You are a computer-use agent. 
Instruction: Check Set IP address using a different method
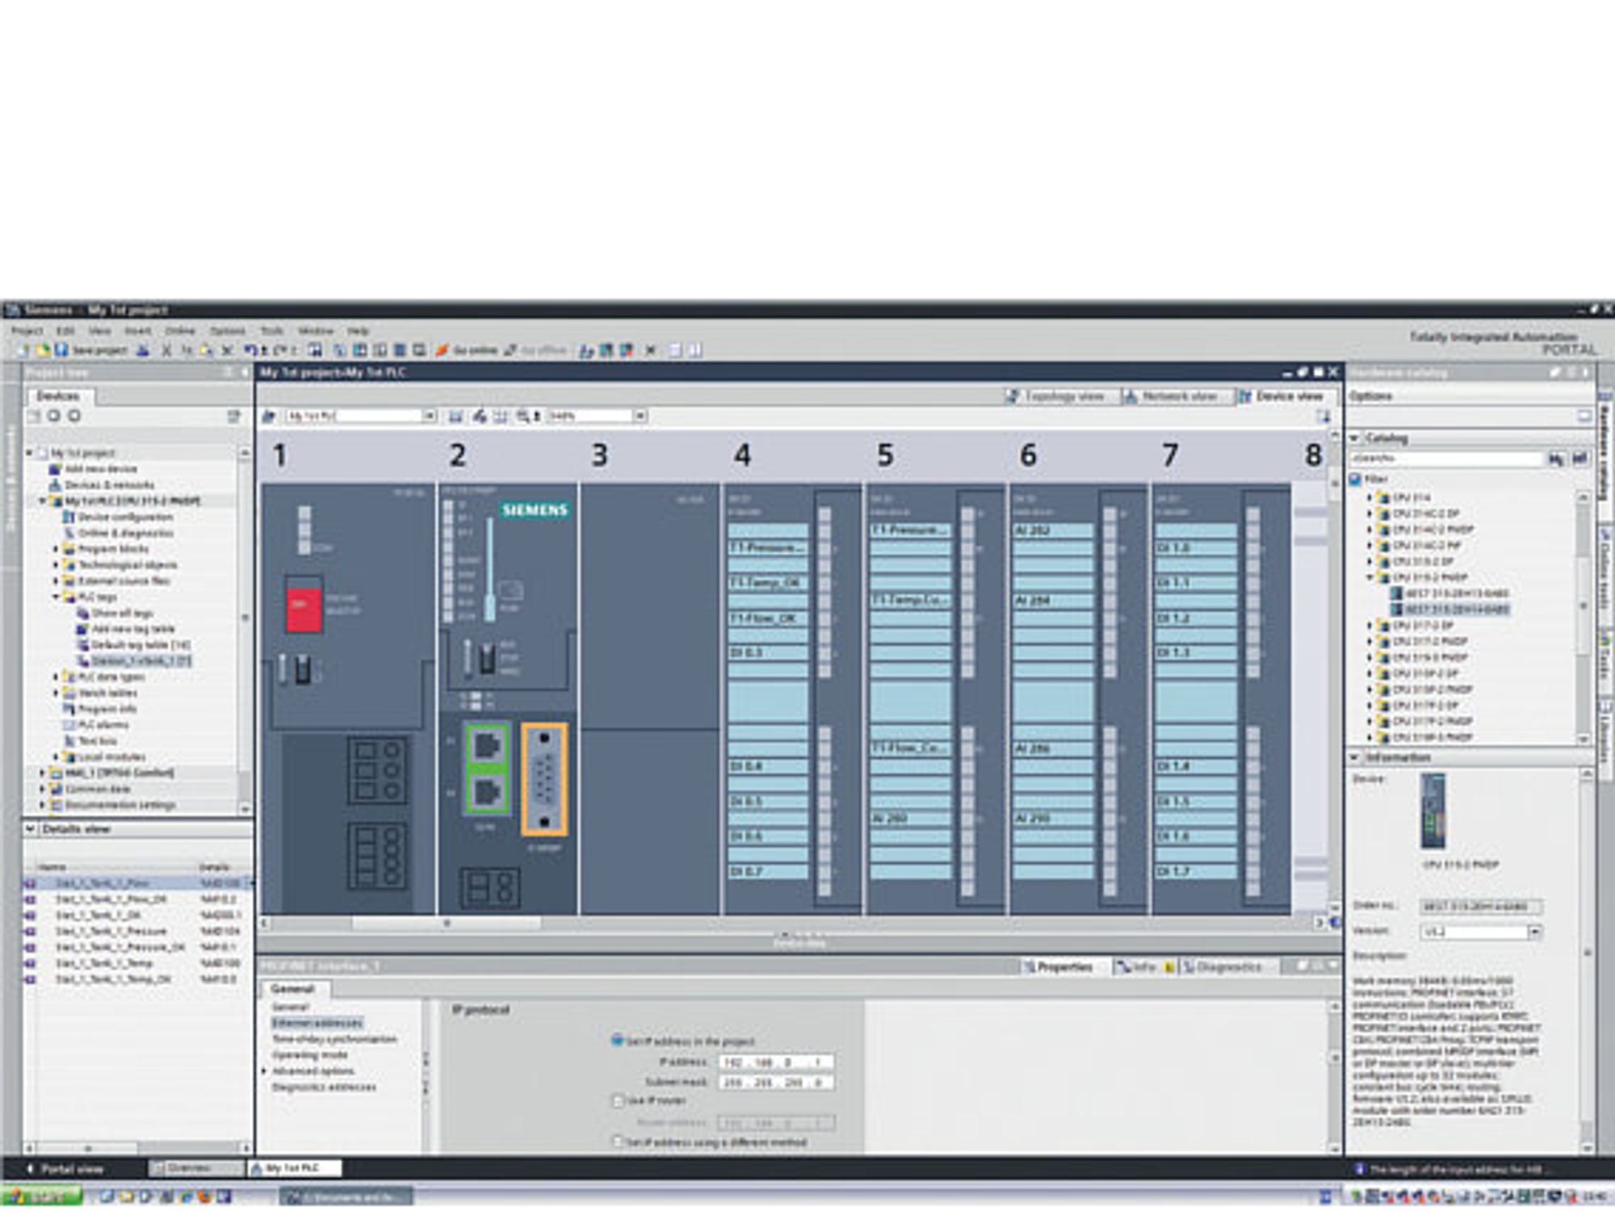(x=619, y=1142)
